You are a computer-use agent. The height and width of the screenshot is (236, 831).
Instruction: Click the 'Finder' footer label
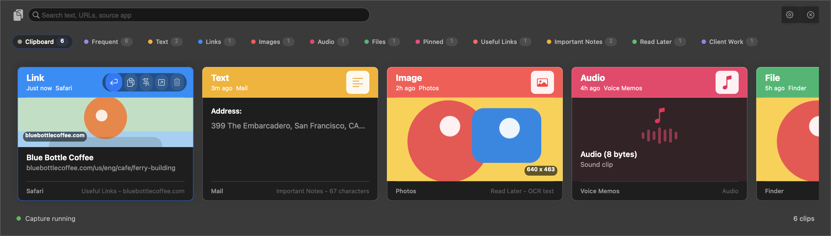point(774,191)
